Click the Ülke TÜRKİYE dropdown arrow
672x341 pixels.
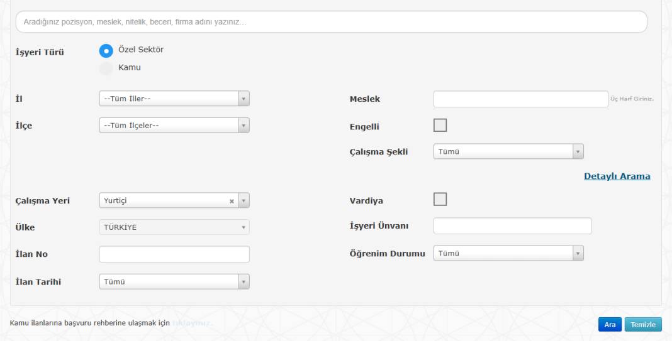pyautogui.click(x=244, y=227)
